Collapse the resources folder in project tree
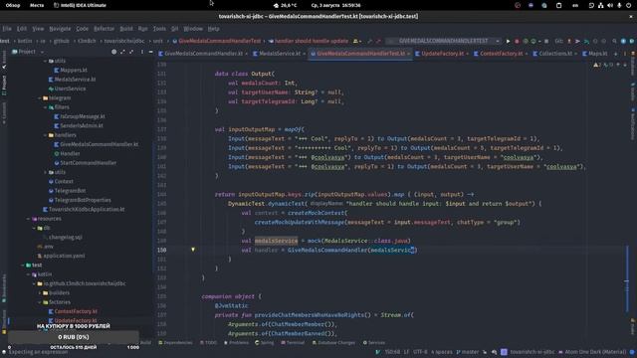Viewport: 637px width, 358px height. 29,219
